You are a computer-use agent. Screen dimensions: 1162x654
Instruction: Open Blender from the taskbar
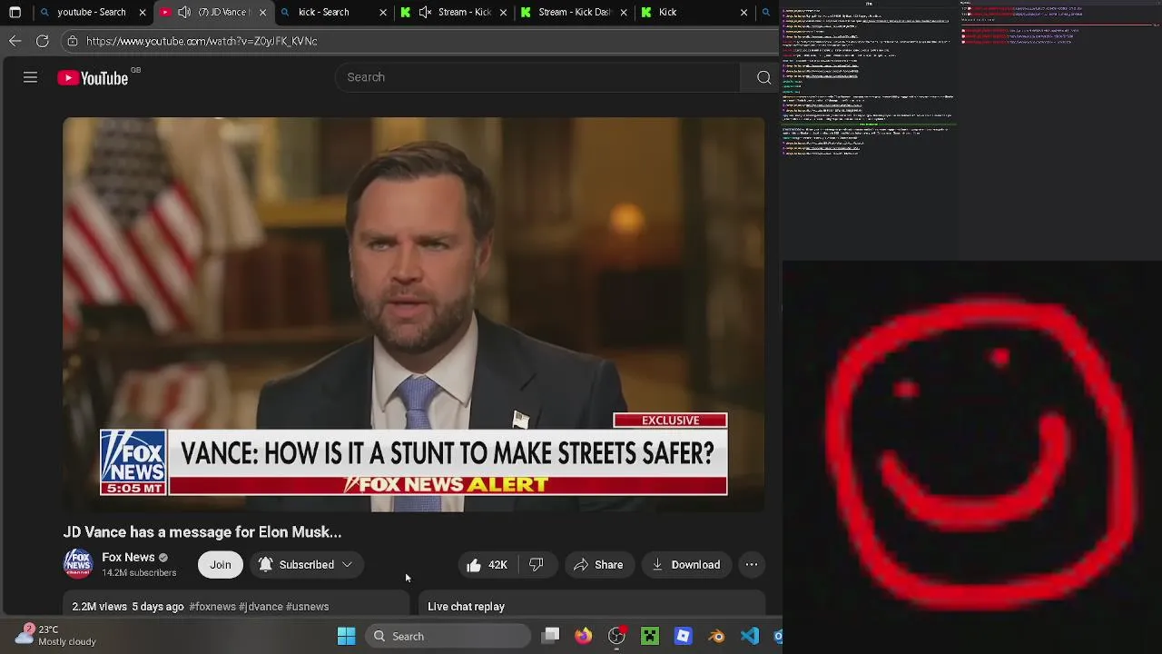tap(716, 636)
